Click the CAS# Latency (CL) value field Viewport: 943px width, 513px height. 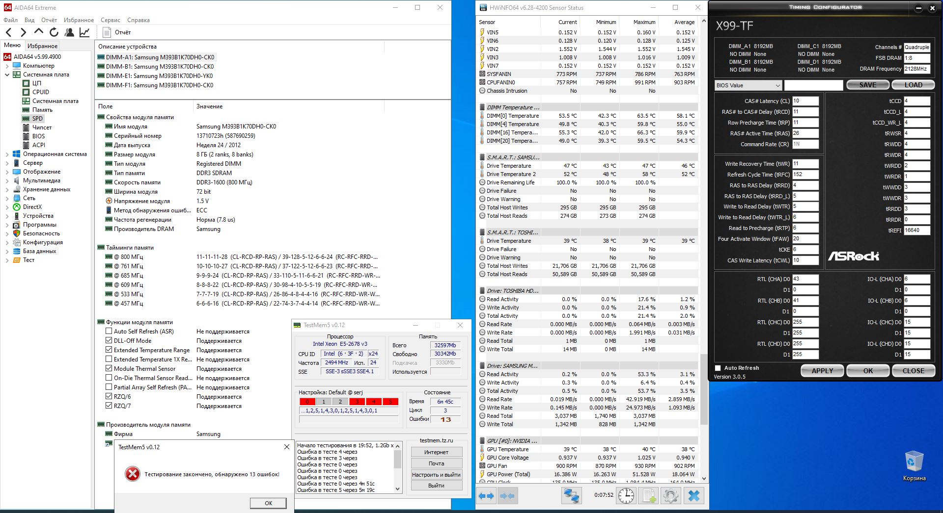(x=805, y=101)
